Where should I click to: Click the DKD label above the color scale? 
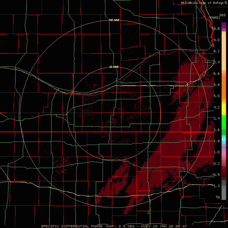coord(222,15)
